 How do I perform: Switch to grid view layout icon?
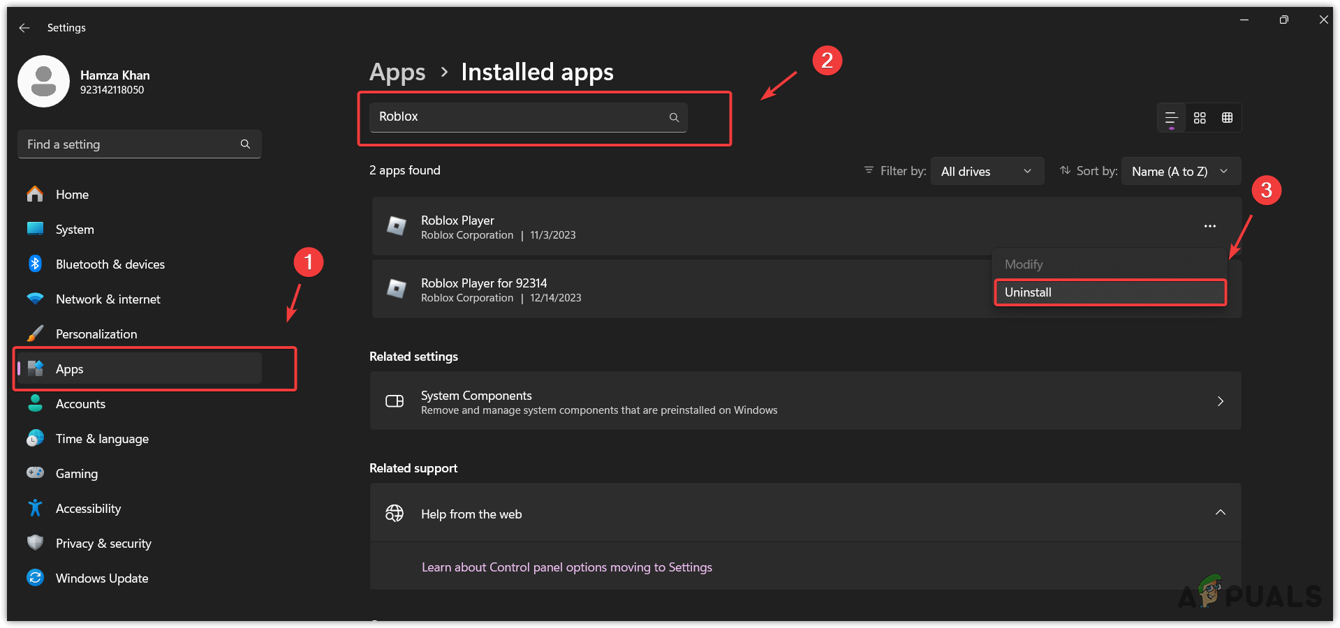[1200, 118]
